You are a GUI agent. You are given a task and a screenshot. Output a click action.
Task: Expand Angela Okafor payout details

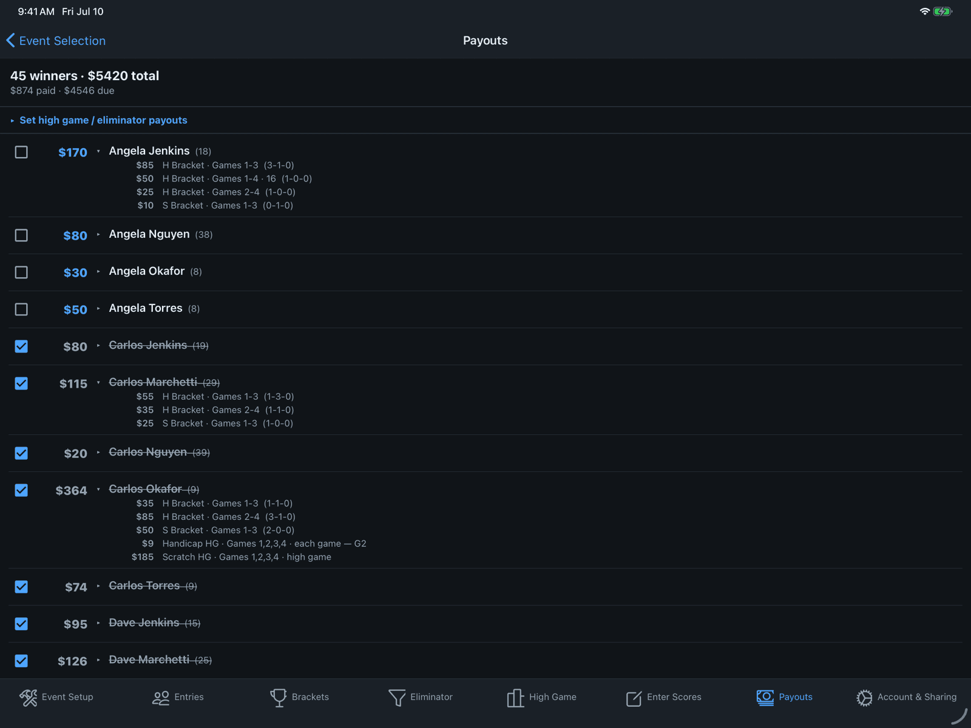[x=98, y=271]
